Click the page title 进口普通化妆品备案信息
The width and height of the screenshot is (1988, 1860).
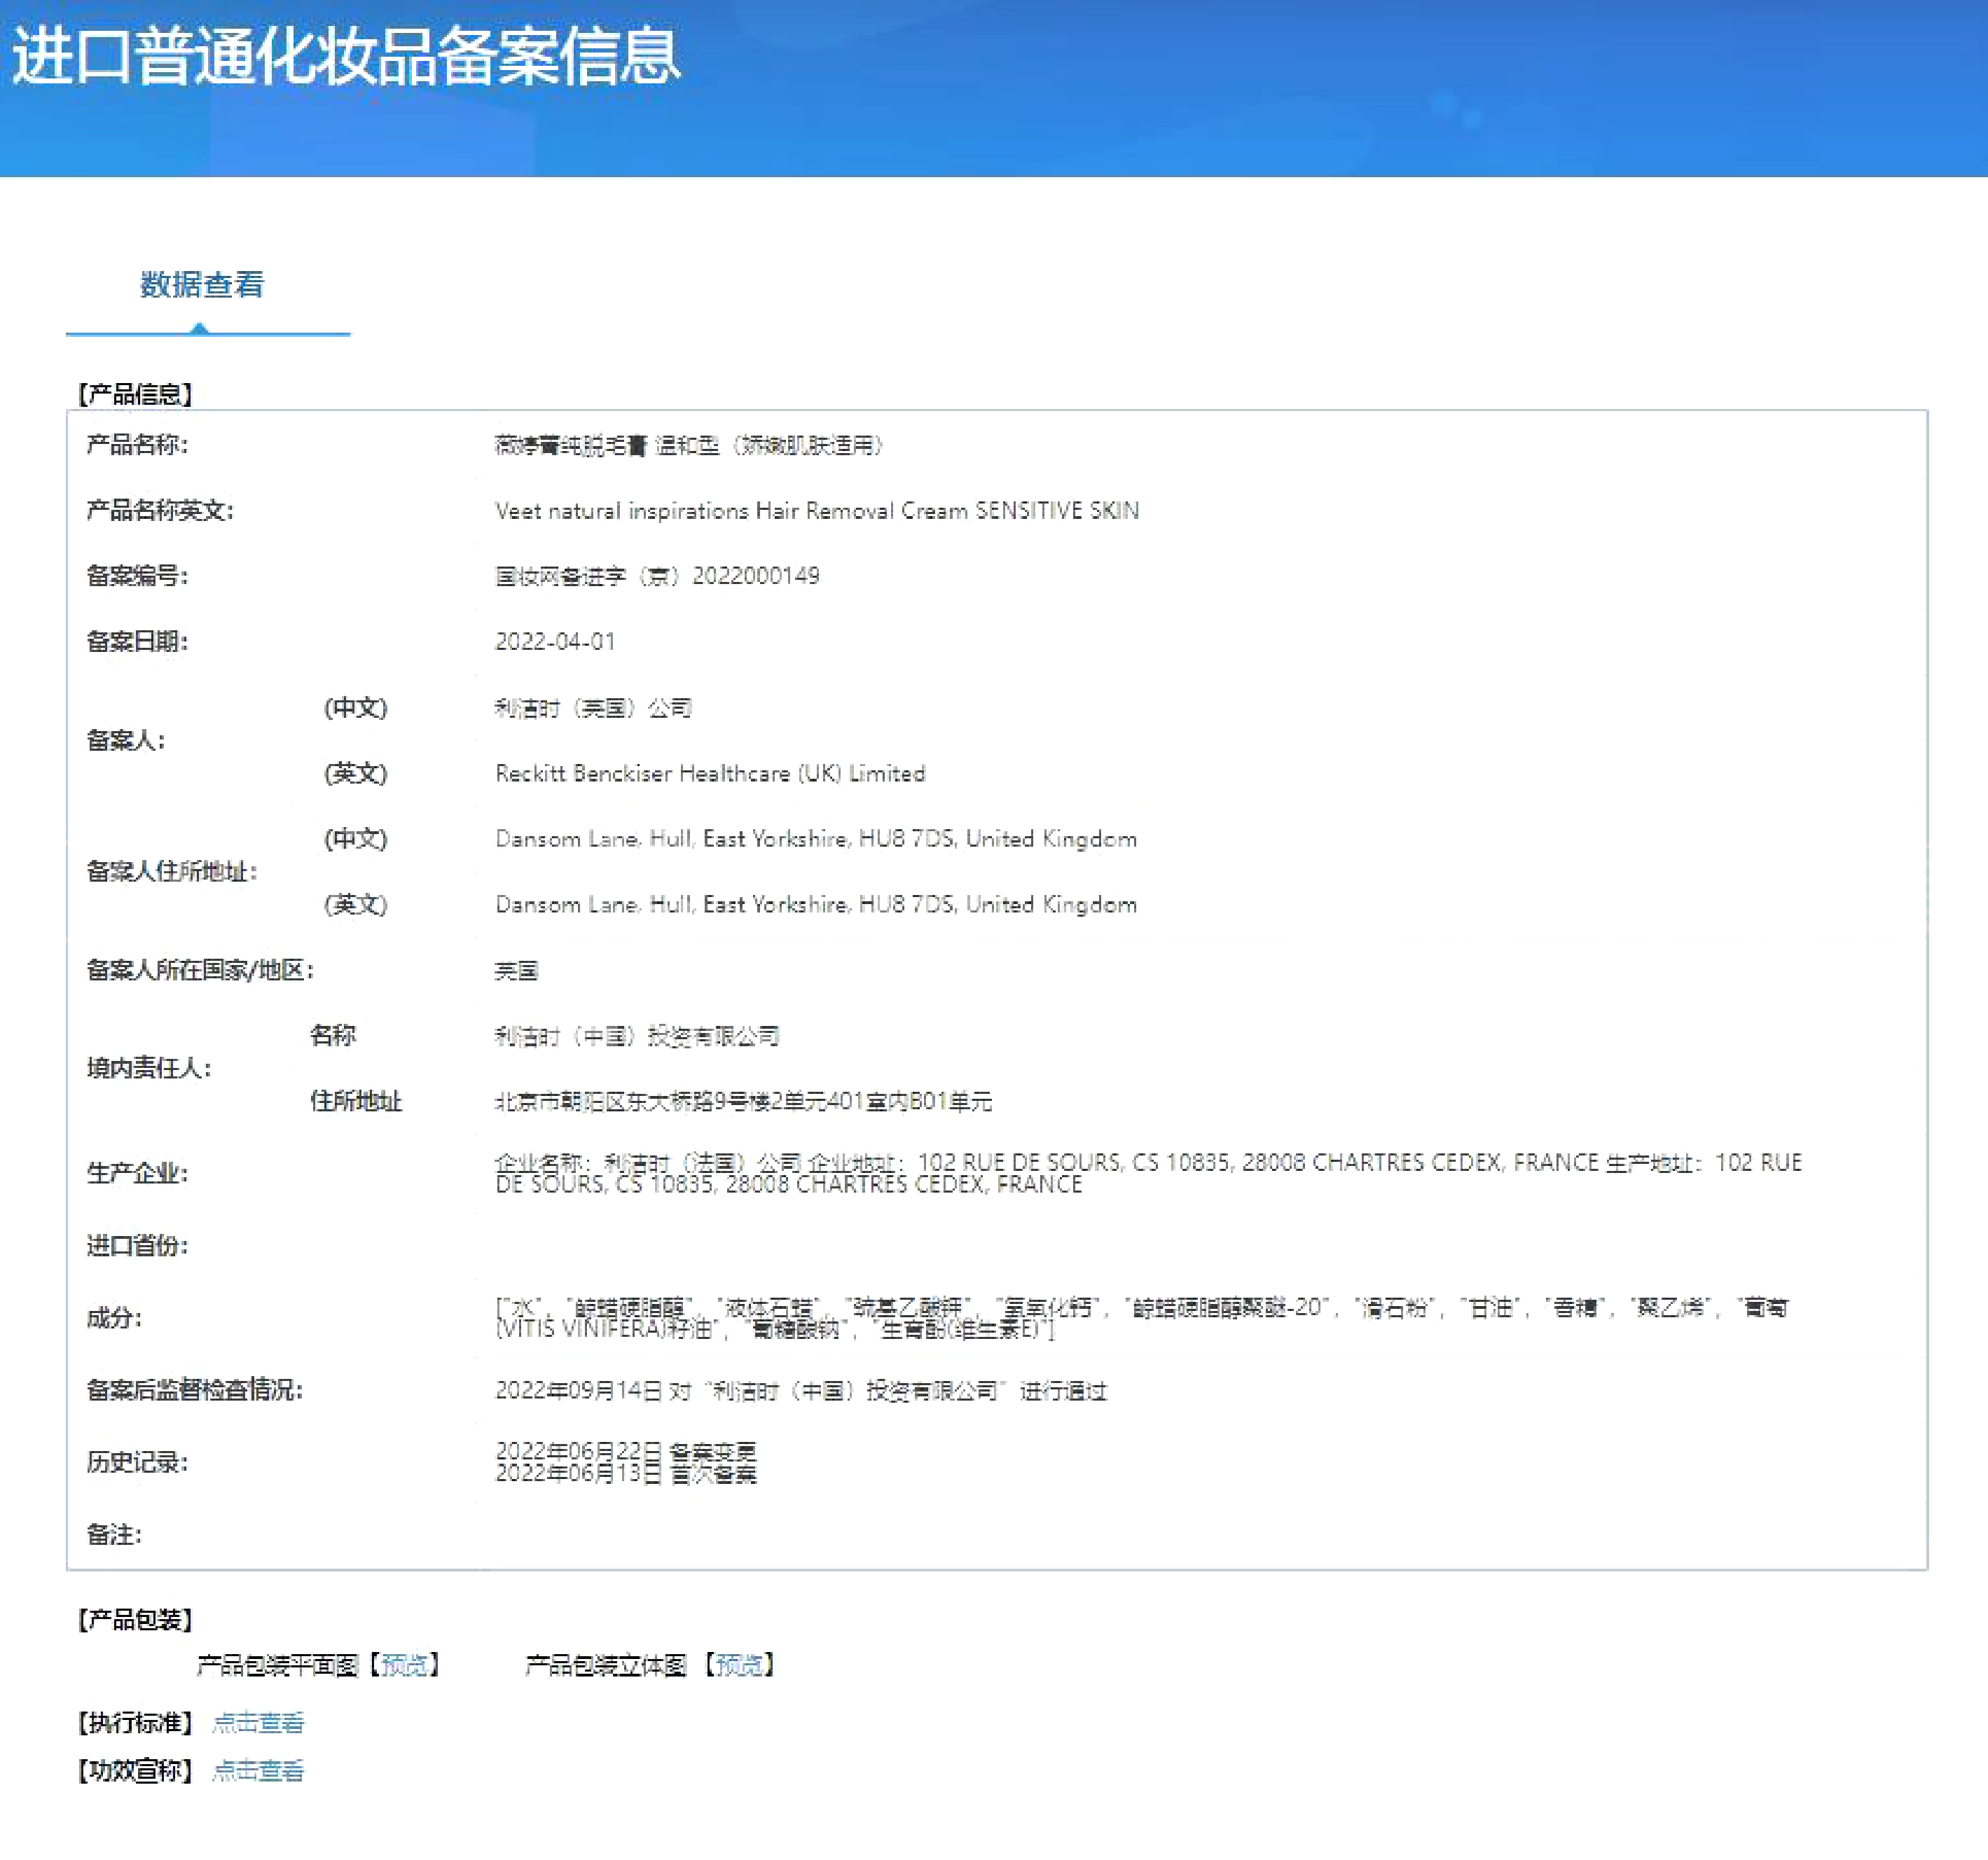tap(346, 56)
